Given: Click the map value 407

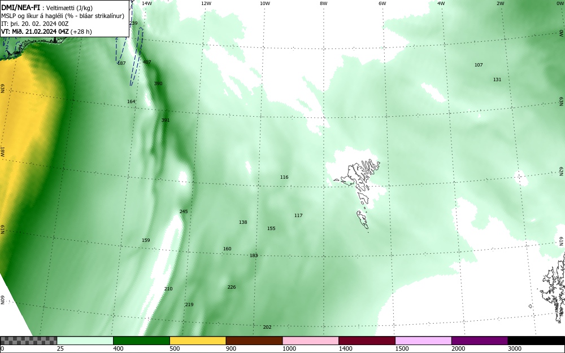Looking at the screenshot, I should 147,62.
